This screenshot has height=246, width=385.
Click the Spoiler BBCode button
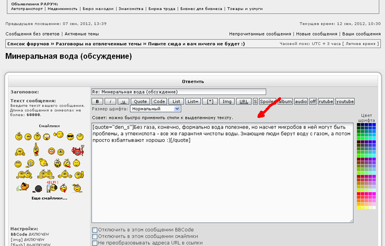click(268, 102)
